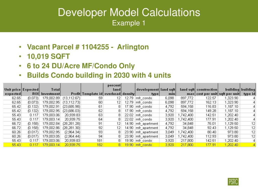Click the 'Example 1' subtitle
Screen dimensions: 258x193
(x=129, y=23)
